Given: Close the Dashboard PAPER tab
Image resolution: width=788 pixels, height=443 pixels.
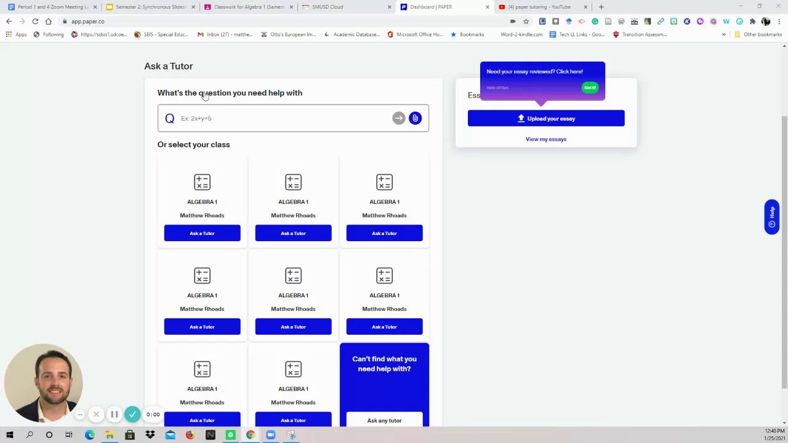Looking at the screenshot, I should 488,7.
